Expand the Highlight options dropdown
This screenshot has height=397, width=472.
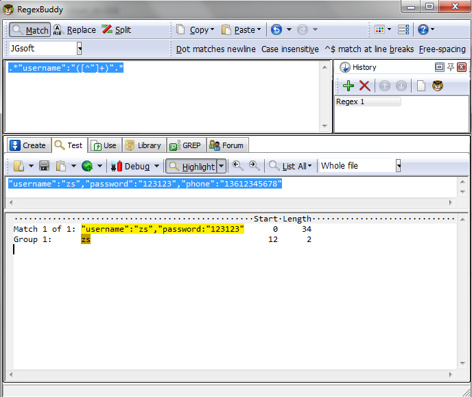tap(221, 166)
